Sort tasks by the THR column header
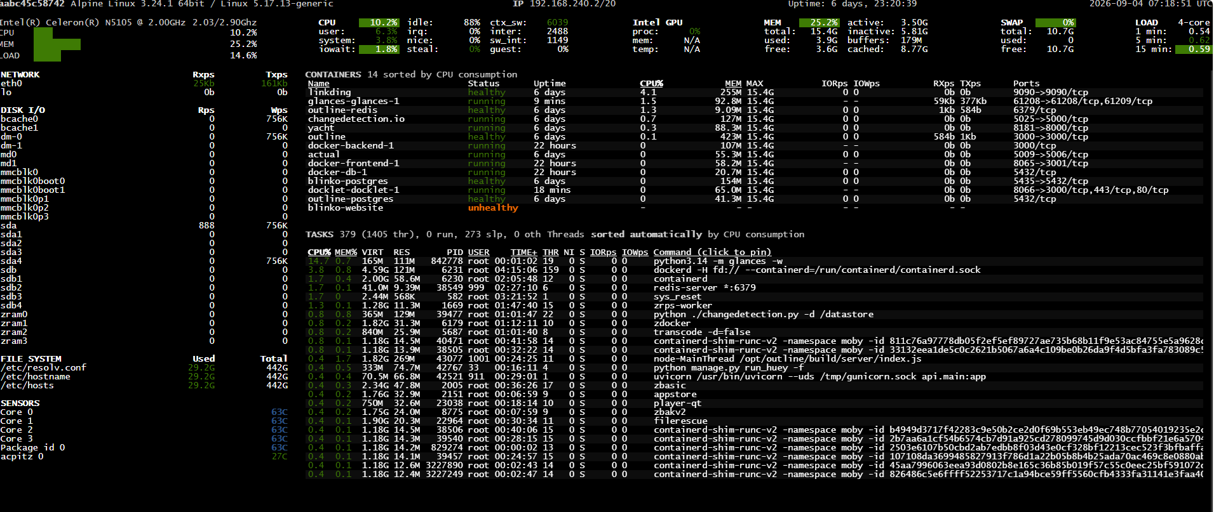The width and height of the screenshot is (1214, 512). point(551,252)
